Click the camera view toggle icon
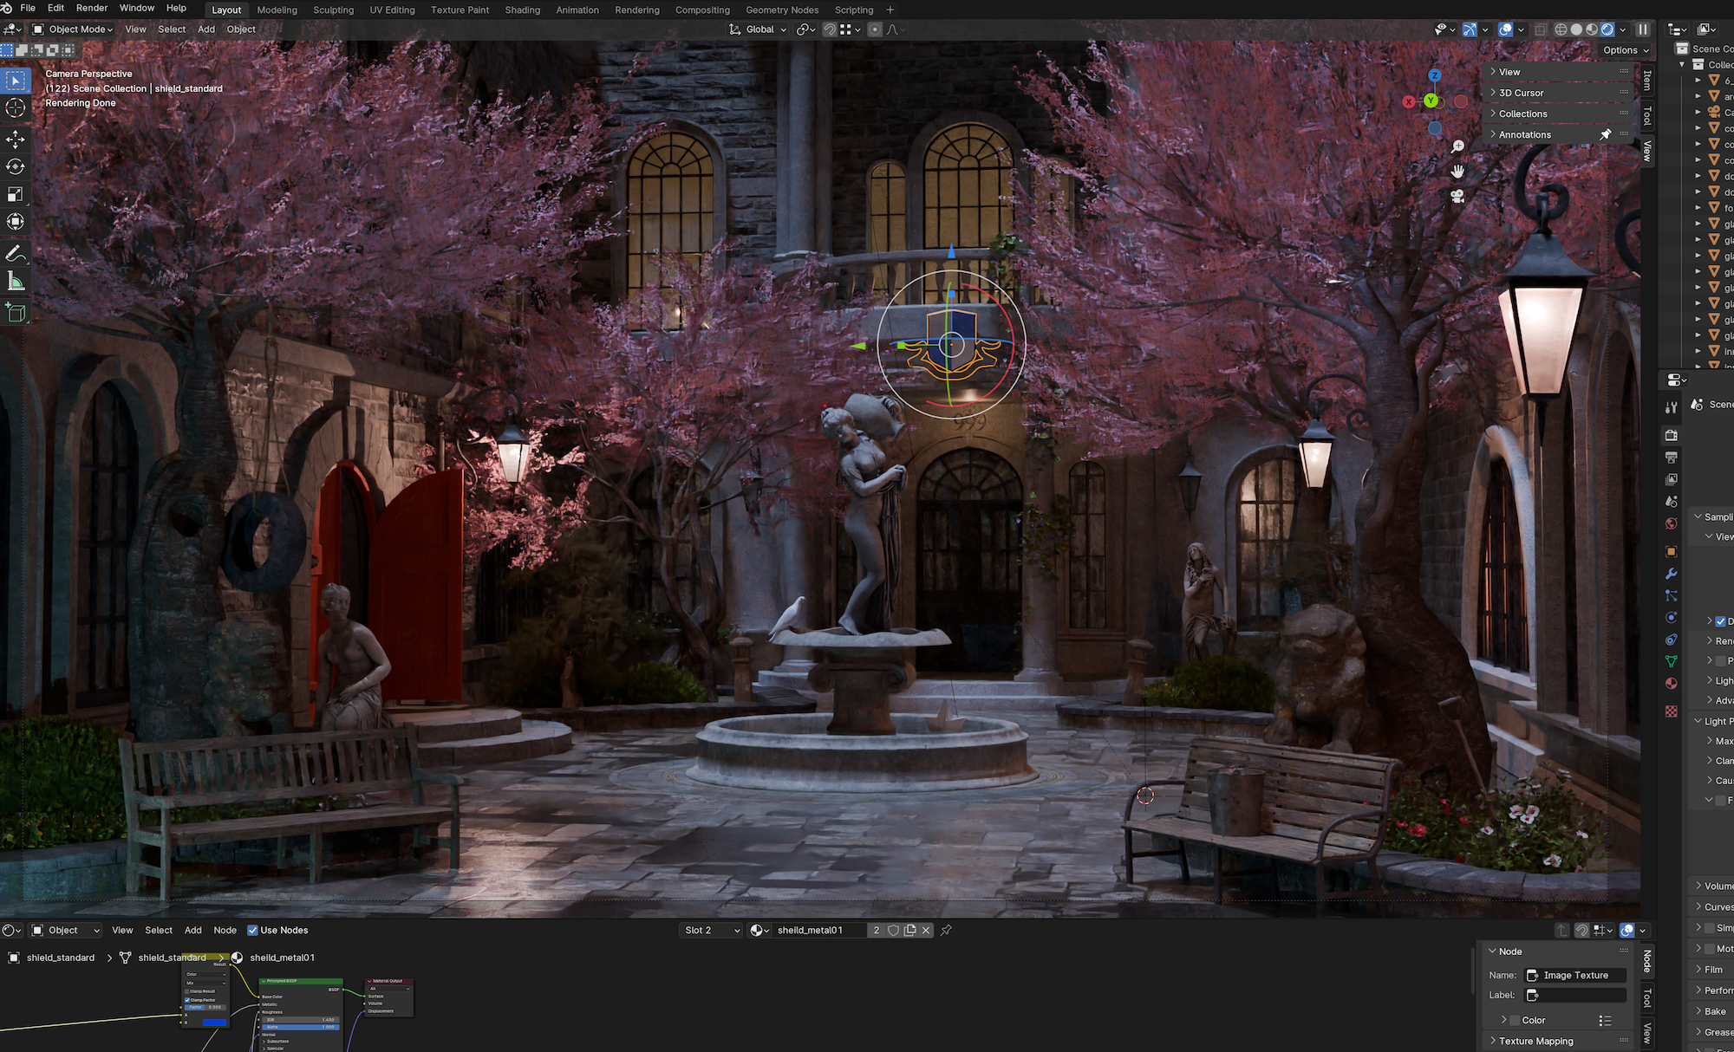Screen dimensions: 1734x1052 1457,197
